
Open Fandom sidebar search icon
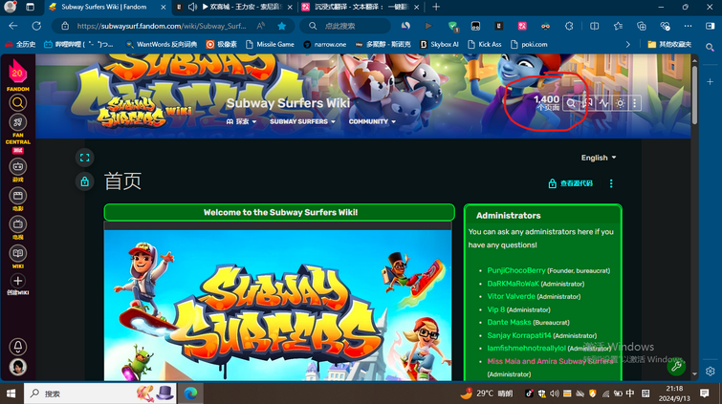click(x=17, y=102)
